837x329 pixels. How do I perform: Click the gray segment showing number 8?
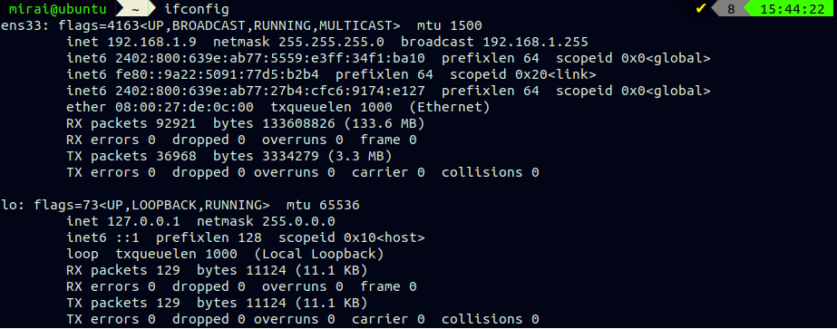pyautogui.click(x=731, y=8)
